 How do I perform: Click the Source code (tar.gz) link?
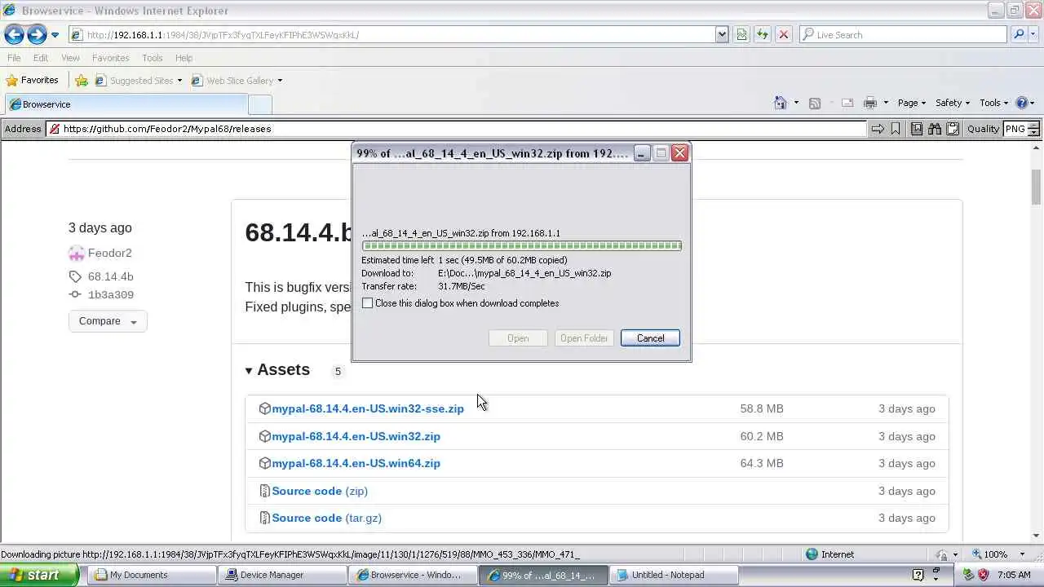[326, 518]
